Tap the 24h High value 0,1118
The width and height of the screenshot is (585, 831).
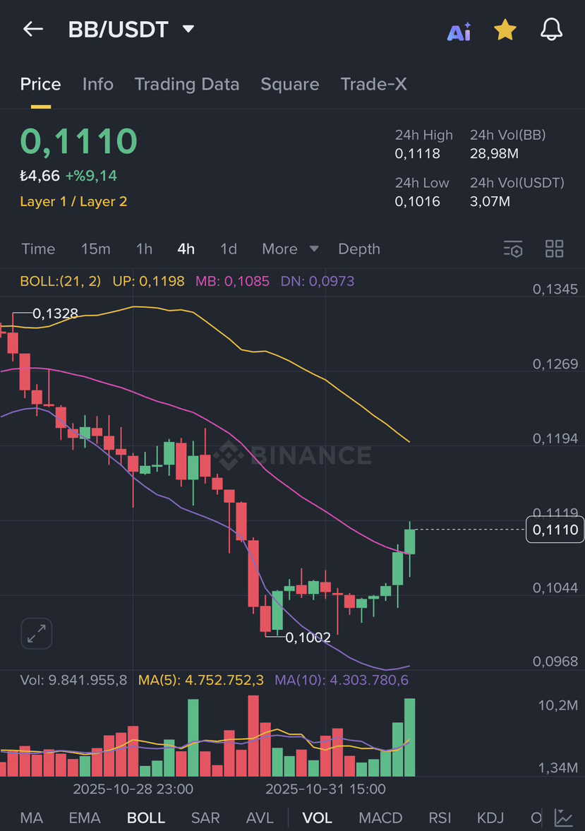pyautogui.click(x=418, y=154)
